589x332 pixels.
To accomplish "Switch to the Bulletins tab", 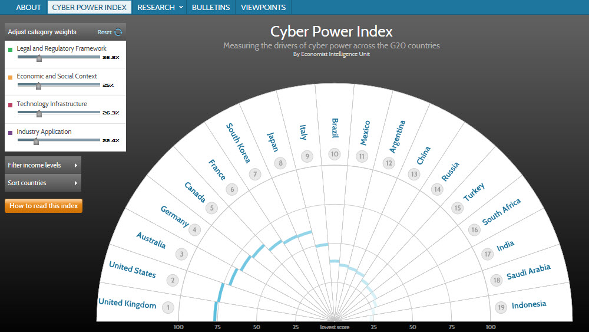I will click(x=211, y=8).
